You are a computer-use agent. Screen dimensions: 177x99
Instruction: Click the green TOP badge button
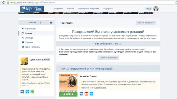68,94
